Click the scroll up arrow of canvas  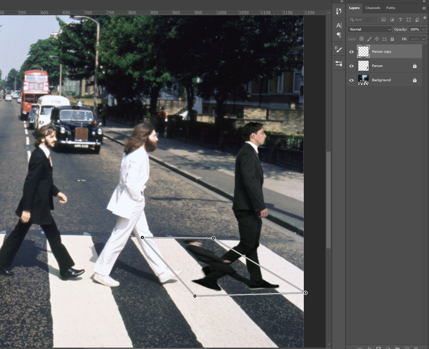click(x=328, y=13)
